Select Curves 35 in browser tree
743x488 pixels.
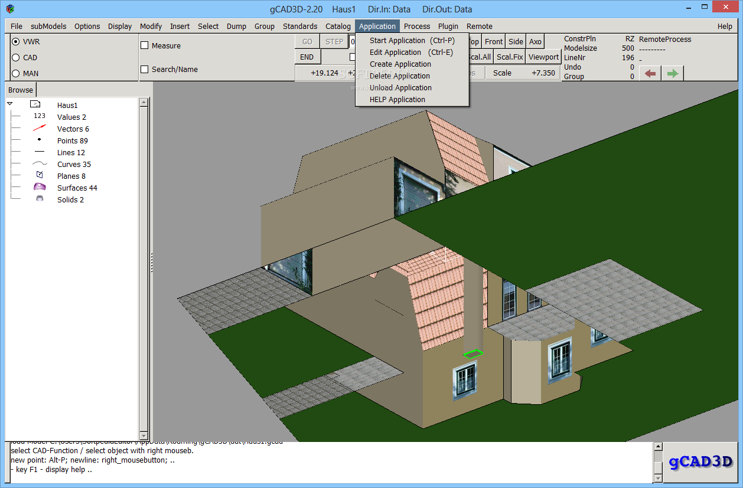point(74,164)
